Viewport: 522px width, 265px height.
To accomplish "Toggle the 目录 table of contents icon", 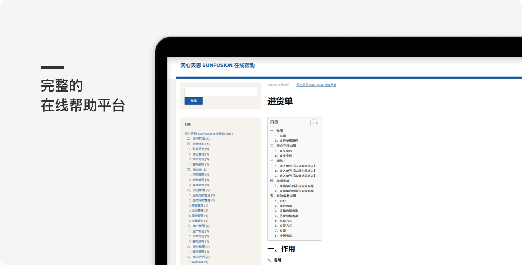I will coord(314,123).
